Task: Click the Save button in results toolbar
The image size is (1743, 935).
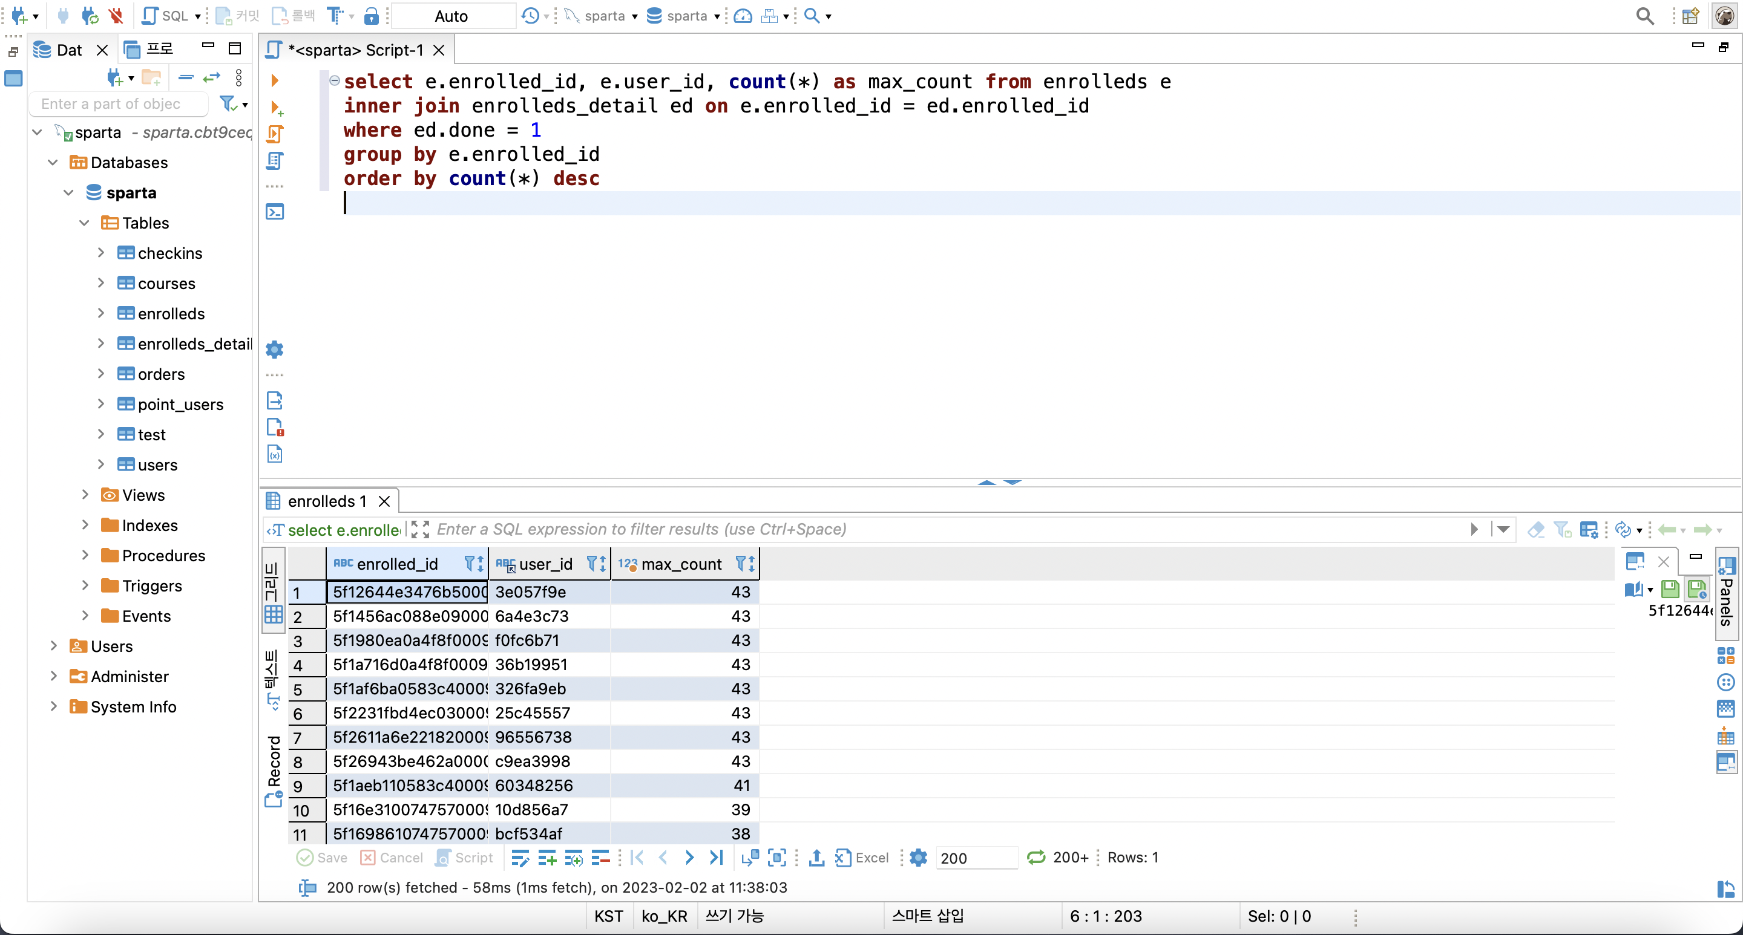Action: [x=322, y=858]
